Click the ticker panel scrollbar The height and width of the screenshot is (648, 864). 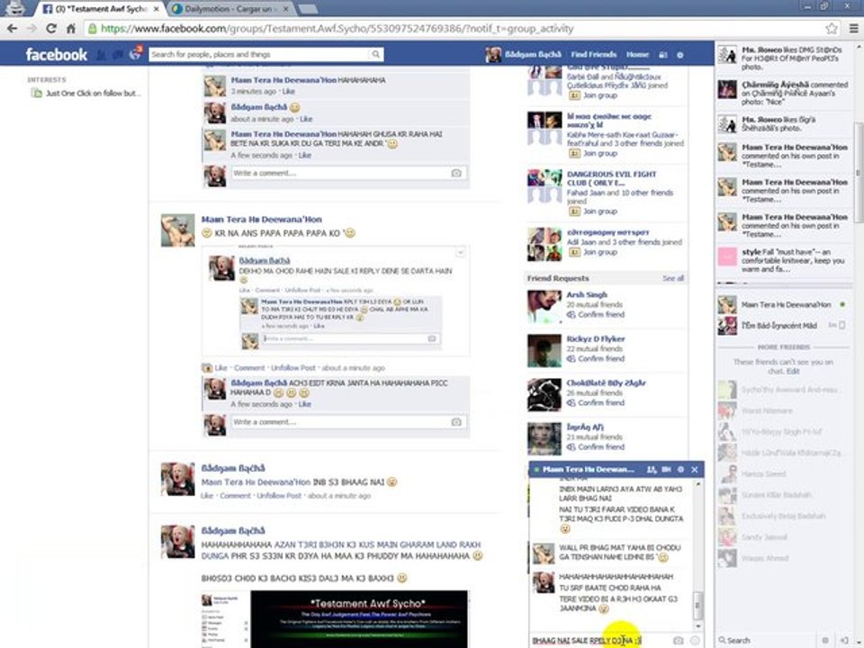pos(858,172)
